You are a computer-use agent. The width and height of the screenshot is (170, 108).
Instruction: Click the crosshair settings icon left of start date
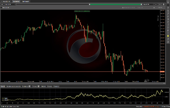(x=2, y=5)
